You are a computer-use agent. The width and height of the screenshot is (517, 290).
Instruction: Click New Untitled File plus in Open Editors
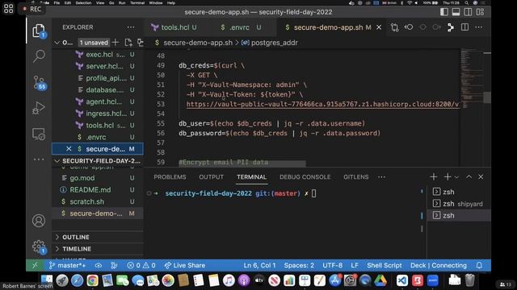pyautogui.click(x=116, y=43)
